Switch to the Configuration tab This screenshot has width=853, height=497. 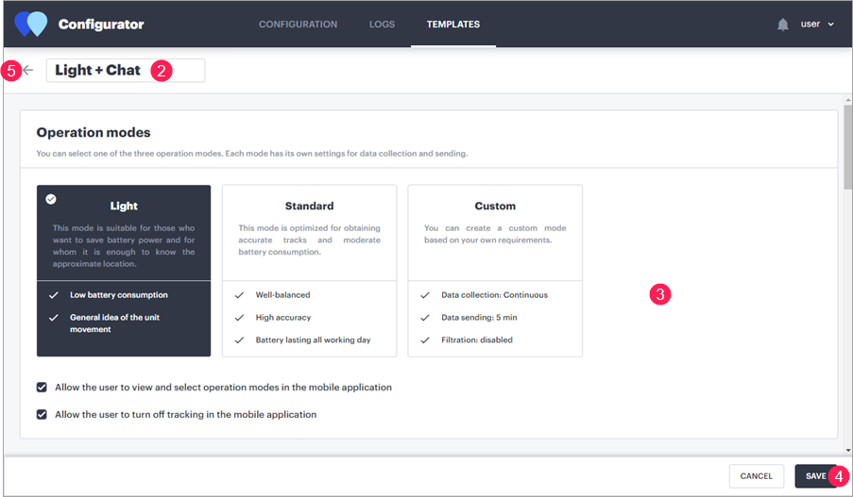299,25
